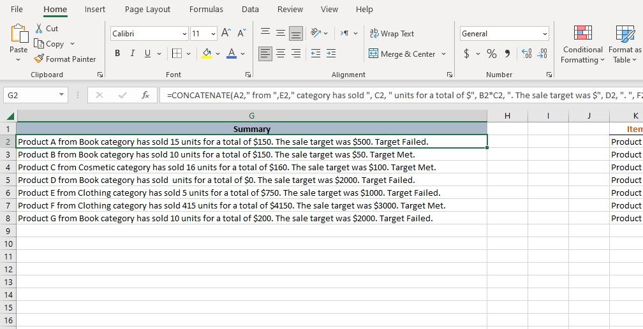Select the Product F summary cell
Viewport: 643px width, 329px height.
click(x=252, y=205)
